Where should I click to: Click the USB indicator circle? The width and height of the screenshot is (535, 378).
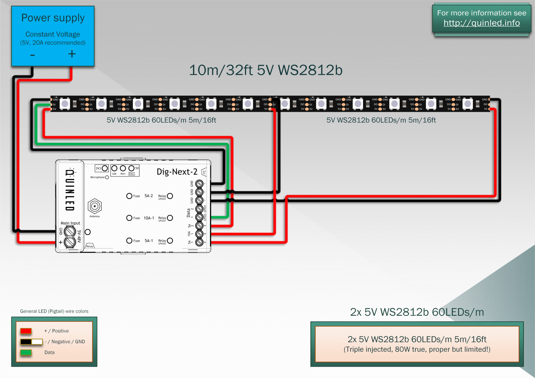114,168
